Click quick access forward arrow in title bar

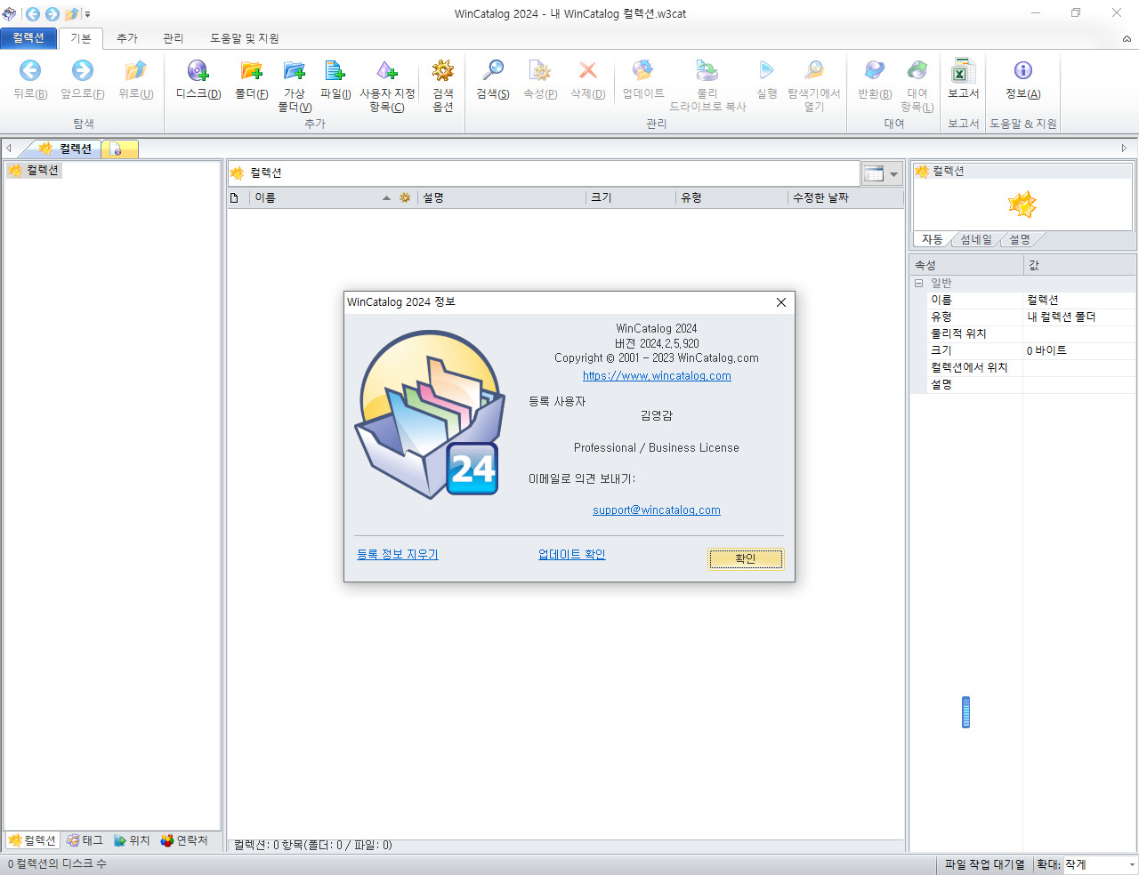pos(53,13)
